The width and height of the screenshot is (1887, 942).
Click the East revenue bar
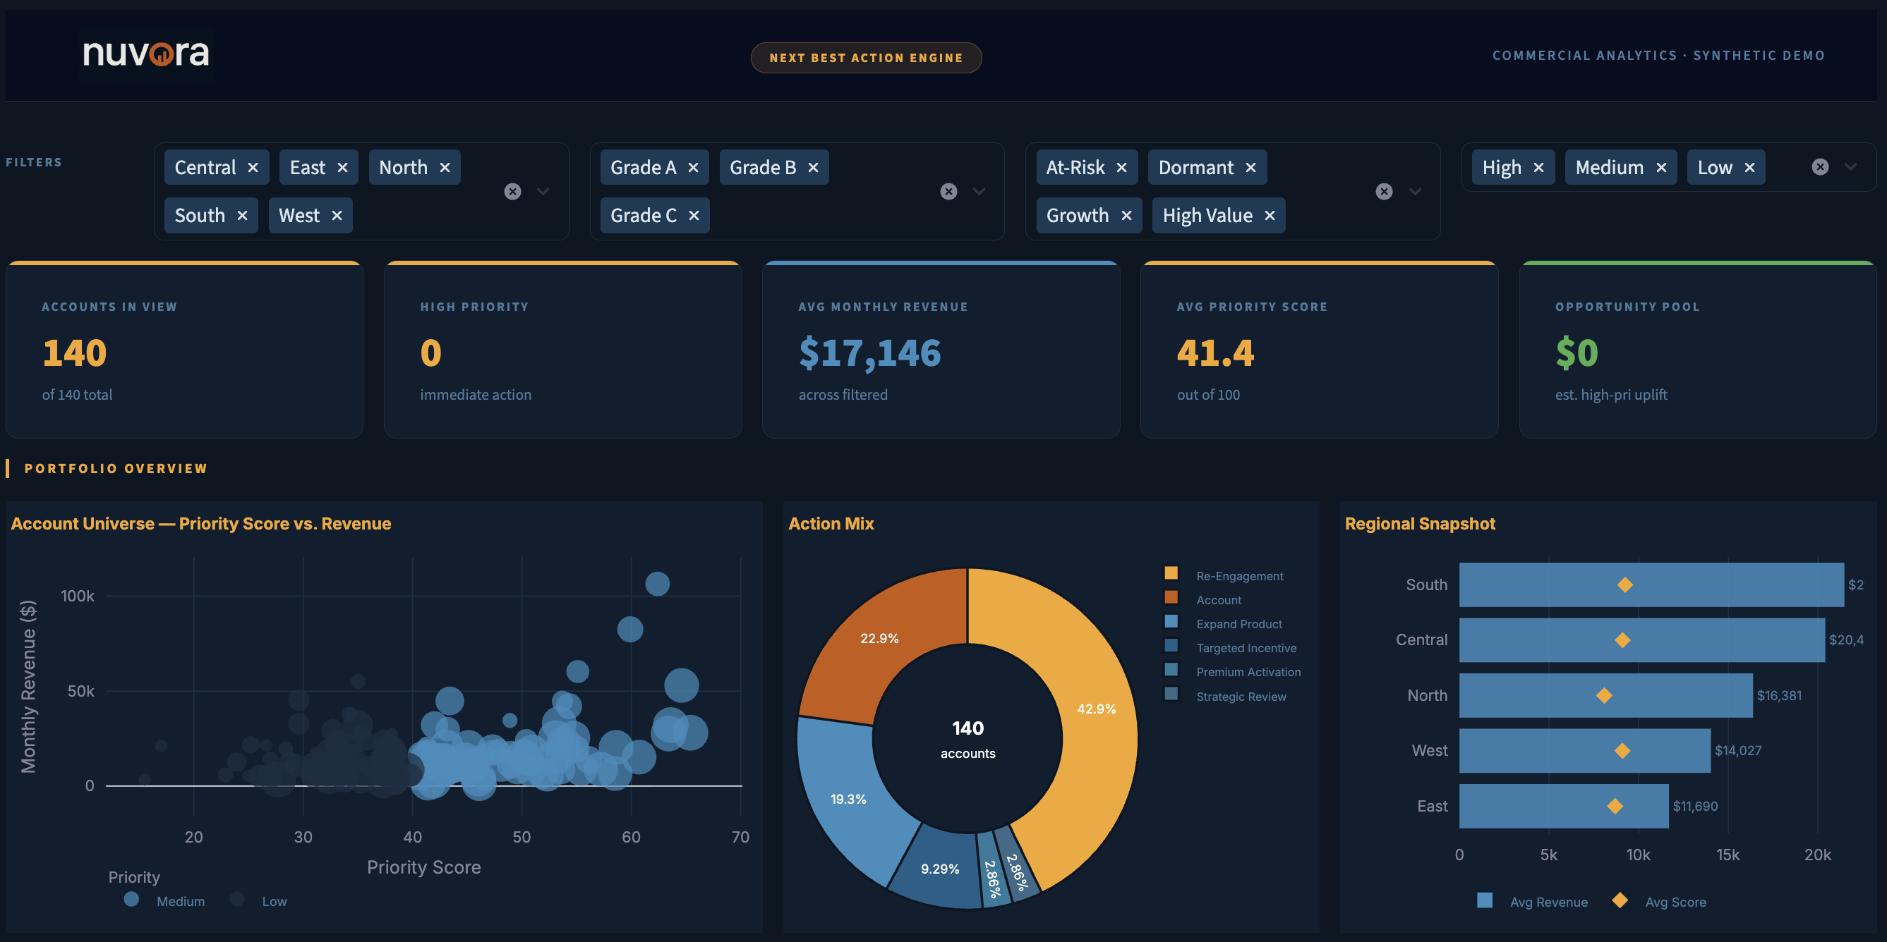pos(1564,806)
